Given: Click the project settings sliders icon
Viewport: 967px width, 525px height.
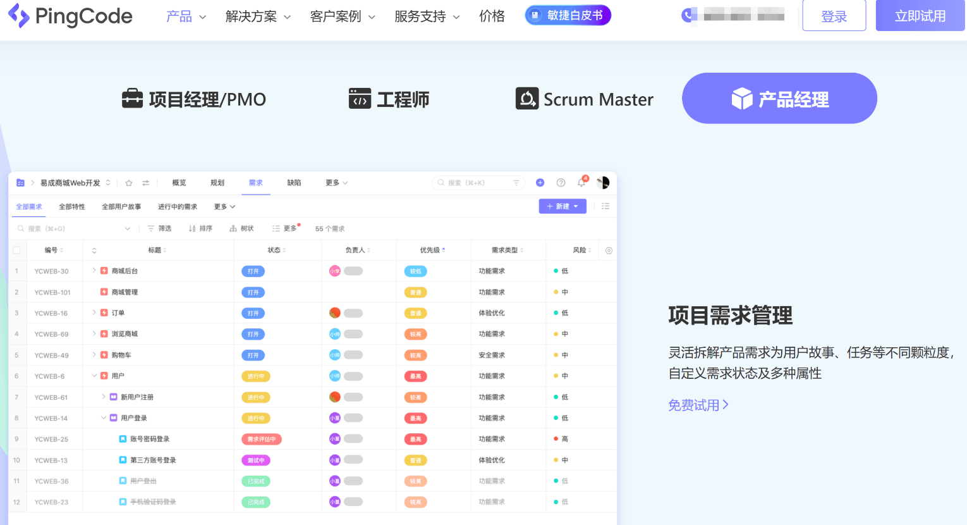Looking at the screenshot, I should coord(146,183).
